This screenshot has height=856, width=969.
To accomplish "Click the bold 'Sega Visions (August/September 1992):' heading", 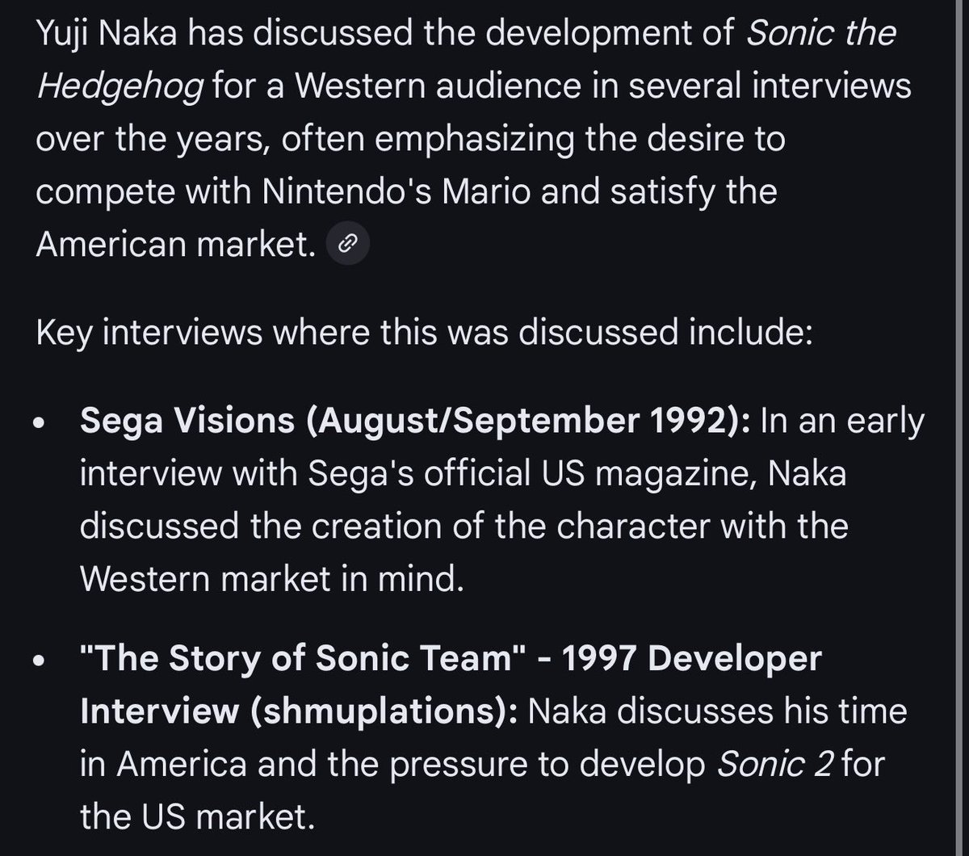I will pos(415,421).
